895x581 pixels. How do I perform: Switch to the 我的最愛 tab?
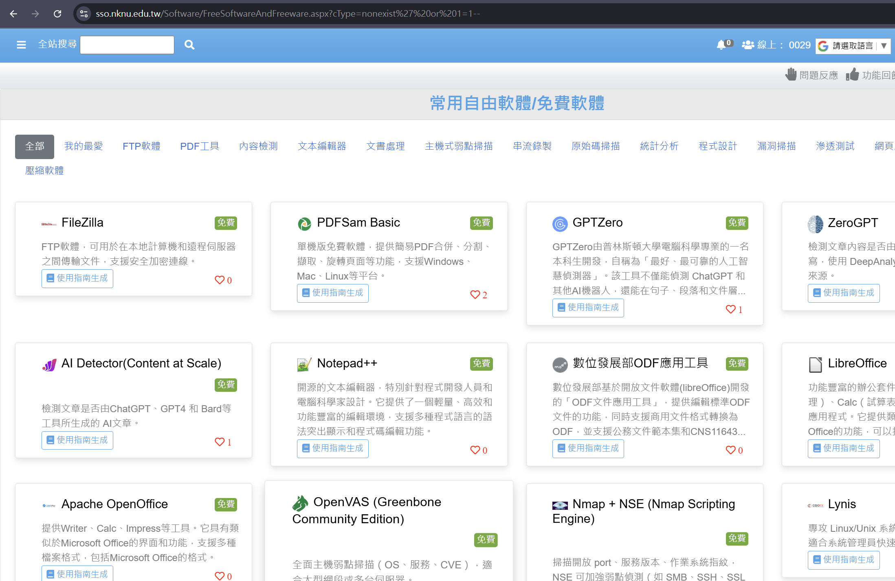pos(84,146)
